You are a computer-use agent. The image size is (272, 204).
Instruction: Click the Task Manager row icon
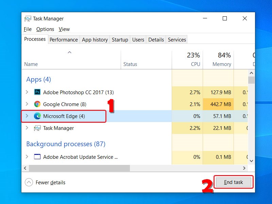pos(37,128)
